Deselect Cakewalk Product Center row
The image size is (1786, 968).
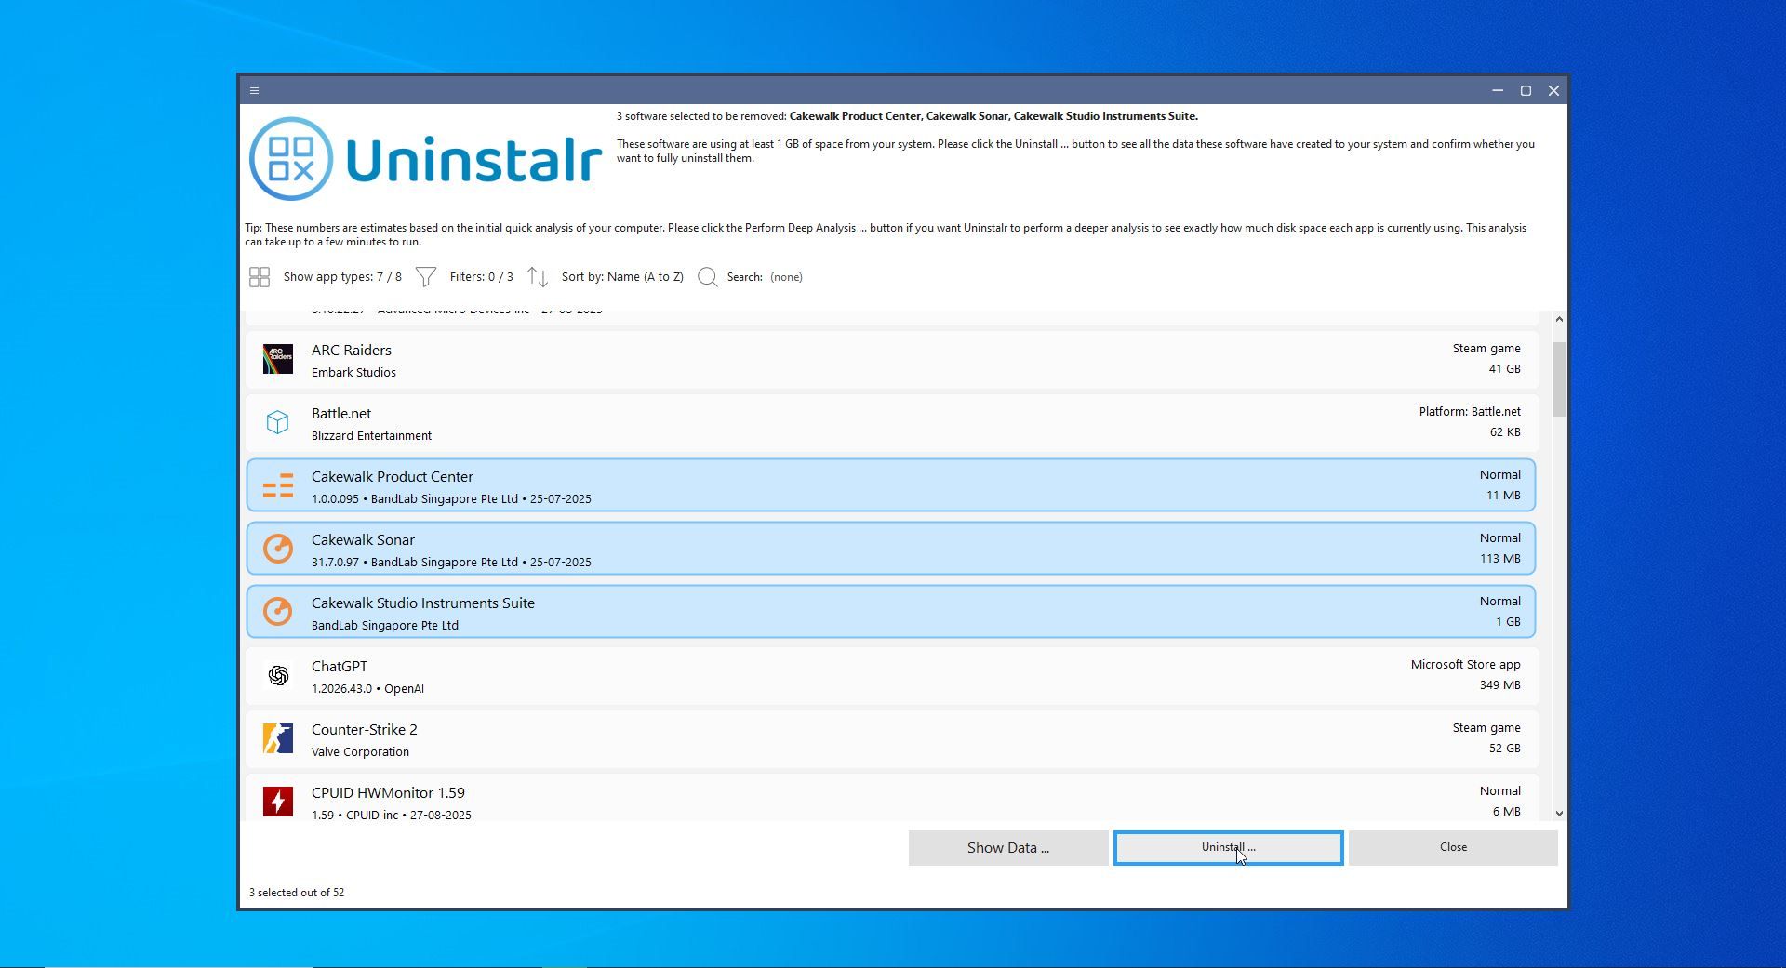tap(891, 485)
